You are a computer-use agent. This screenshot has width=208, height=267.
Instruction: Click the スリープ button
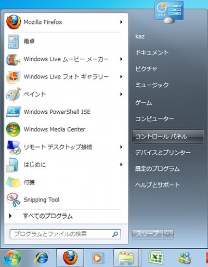pos(147,234)
